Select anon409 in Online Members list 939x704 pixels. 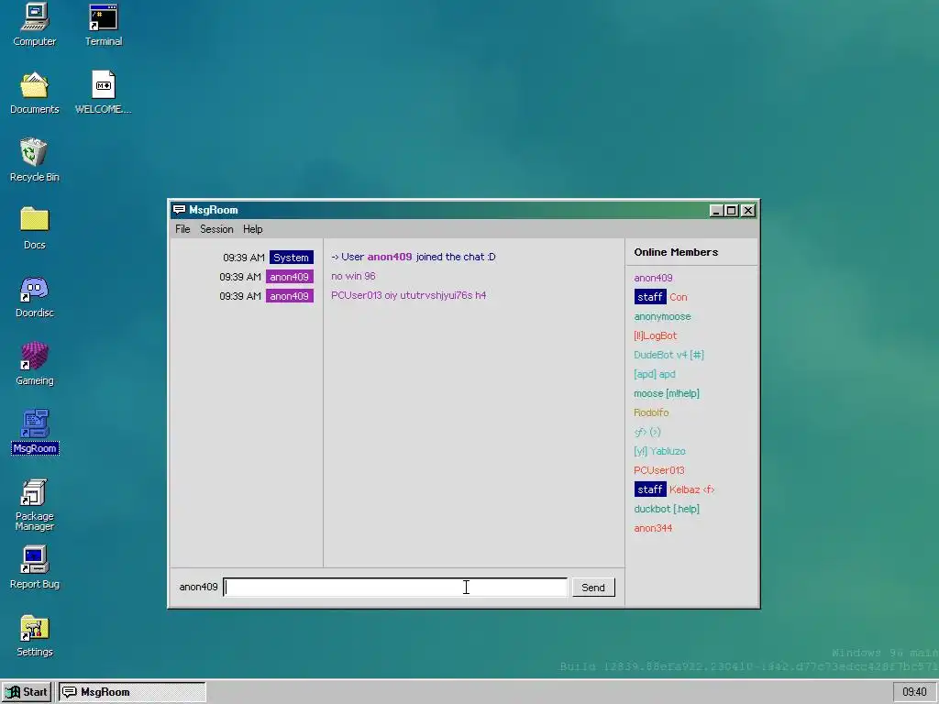(653, 278)
